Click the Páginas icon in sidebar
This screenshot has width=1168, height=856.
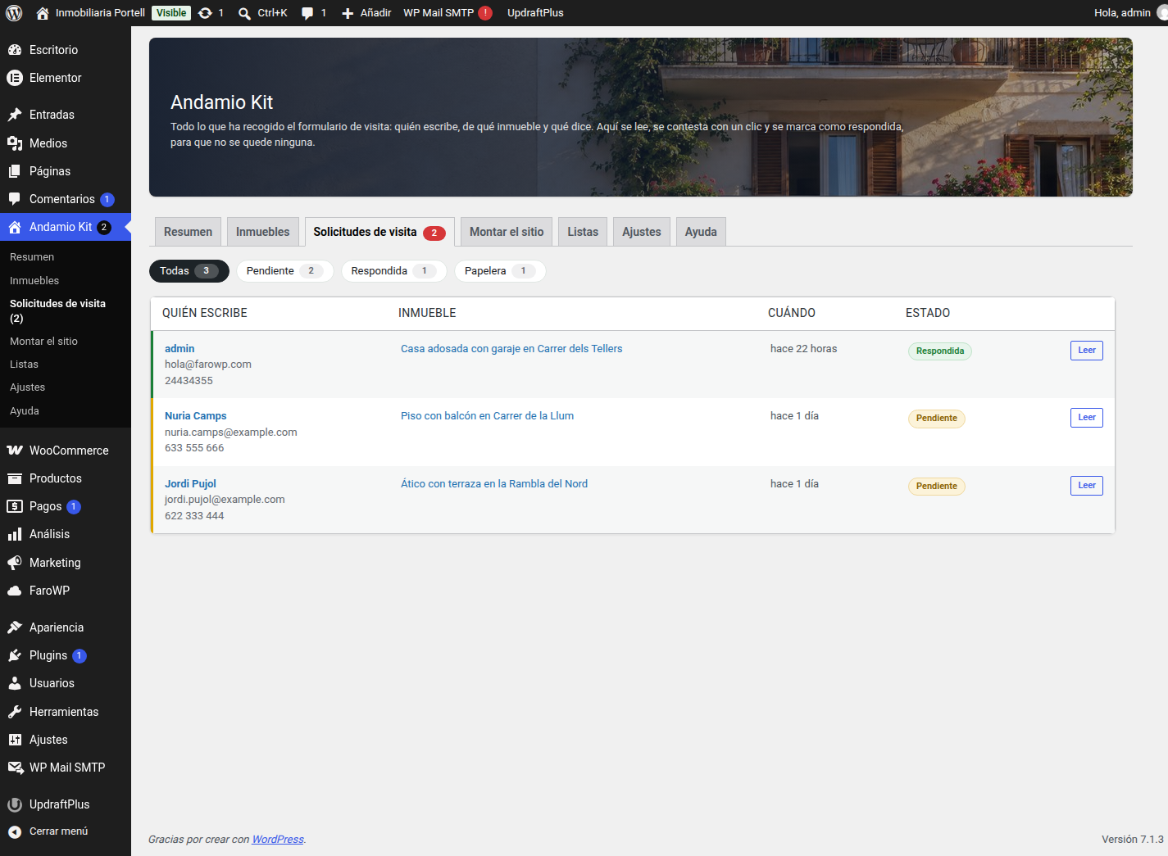click(15, 171)
